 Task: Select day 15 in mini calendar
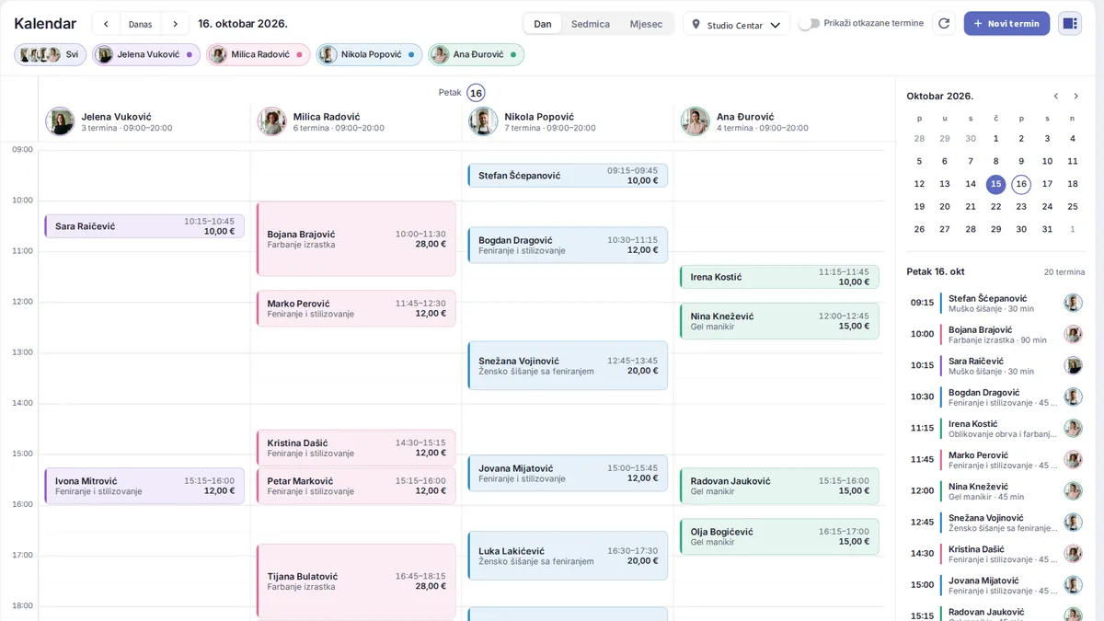pyautogui.click(x=995, y=184)
